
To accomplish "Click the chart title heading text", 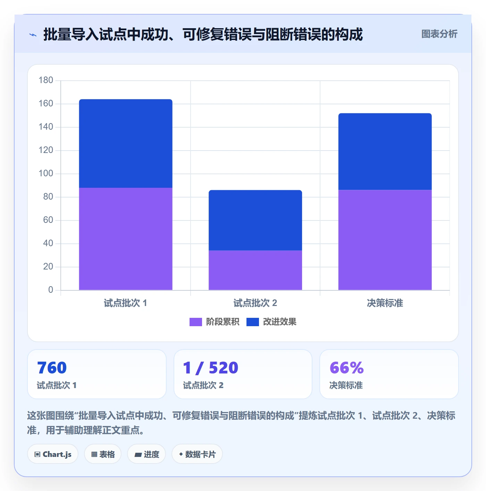I will coord(203,34).
